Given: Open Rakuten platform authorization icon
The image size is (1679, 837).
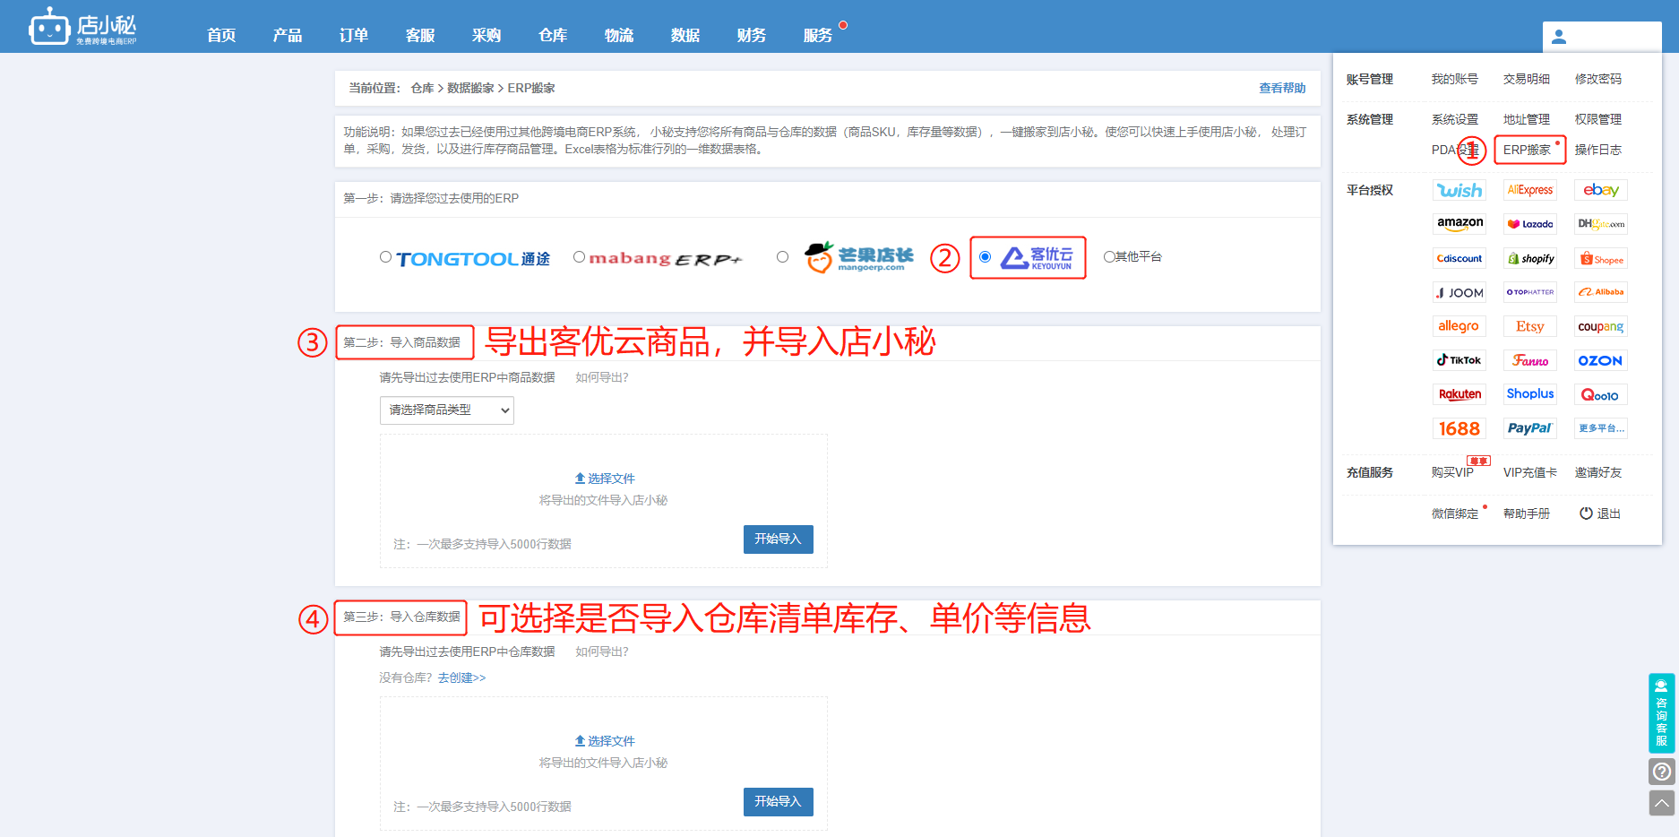Looking at the screenshot, I should (x=1459, y=394).
